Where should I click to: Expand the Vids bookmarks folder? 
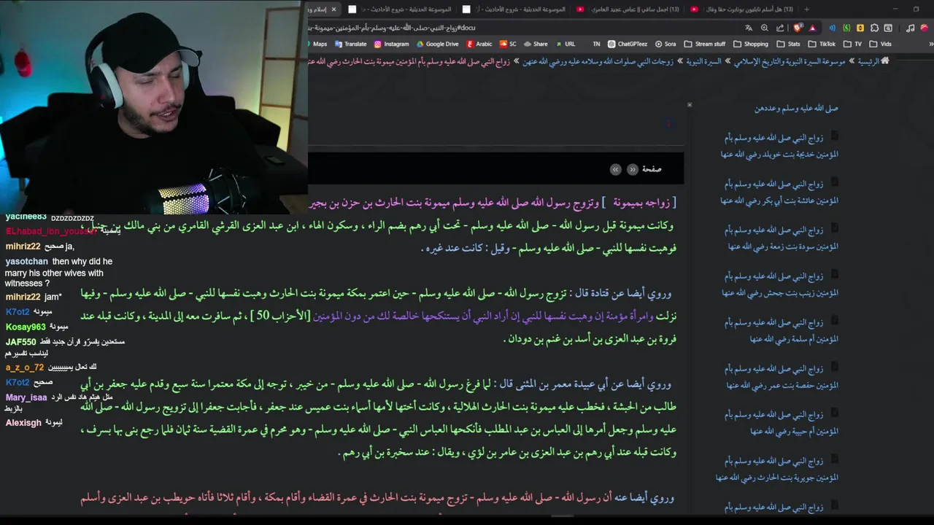tap(880, 44)
